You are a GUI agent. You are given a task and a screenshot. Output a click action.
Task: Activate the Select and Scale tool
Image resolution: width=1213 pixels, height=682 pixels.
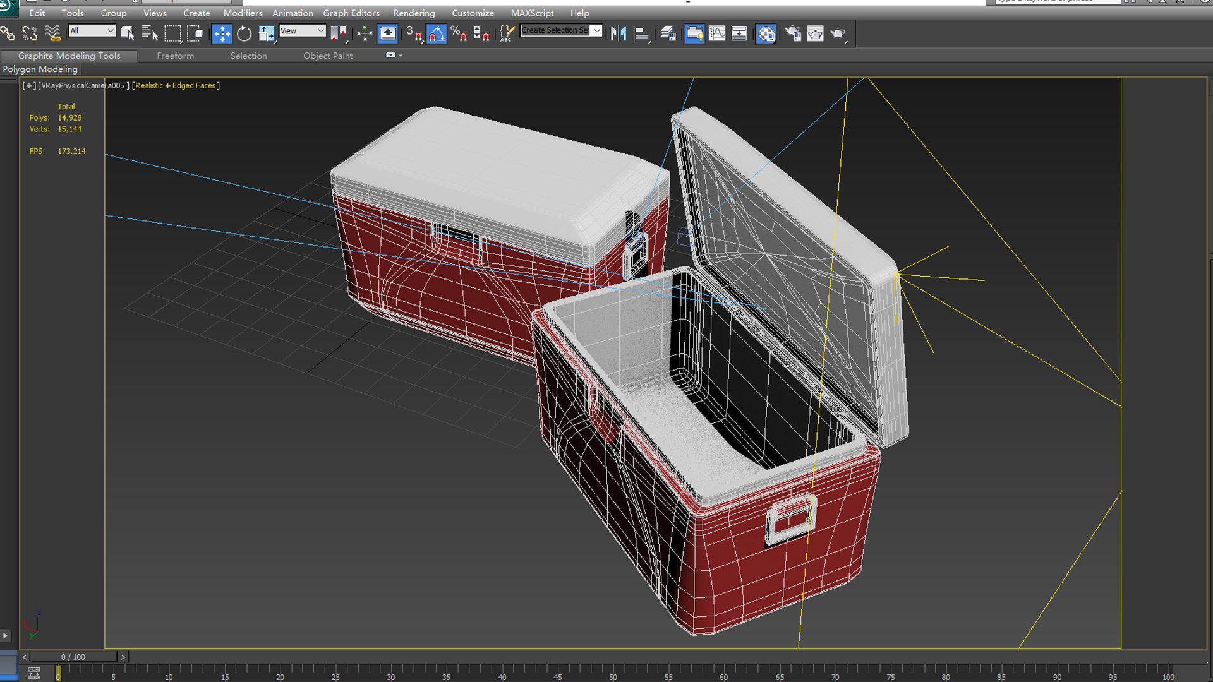(267, 33)
